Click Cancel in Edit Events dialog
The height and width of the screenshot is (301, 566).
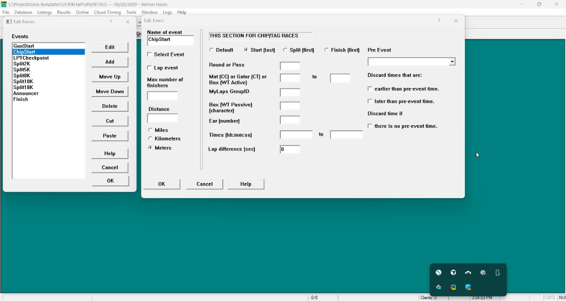click(x=110, y=167)
